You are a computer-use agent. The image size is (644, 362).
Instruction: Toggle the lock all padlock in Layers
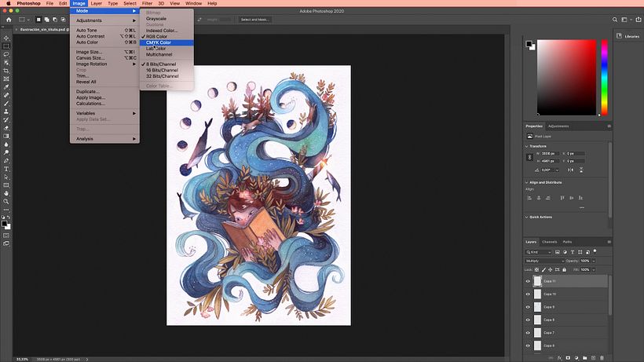(565, 269)
